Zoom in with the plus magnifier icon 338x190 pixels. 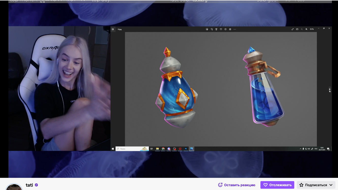[306, 29]
